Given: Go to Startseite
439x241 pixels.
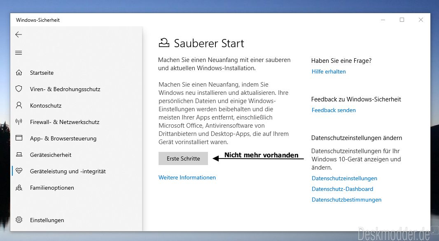Looking at the screenshot, I should (x=42, y=73).
